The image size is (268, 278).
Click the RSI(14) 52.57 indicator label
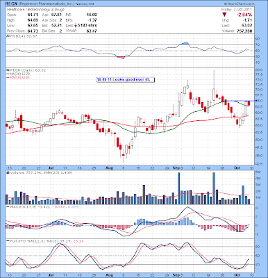tap(23, 36)
